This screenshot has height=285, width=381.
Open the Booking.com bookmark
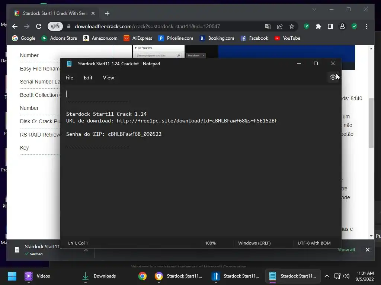pos(217,38)
